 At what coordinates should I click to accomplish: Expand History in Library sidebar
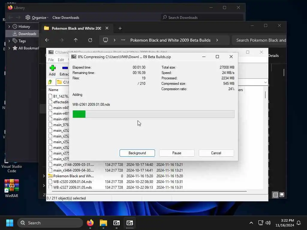(9, 26)
